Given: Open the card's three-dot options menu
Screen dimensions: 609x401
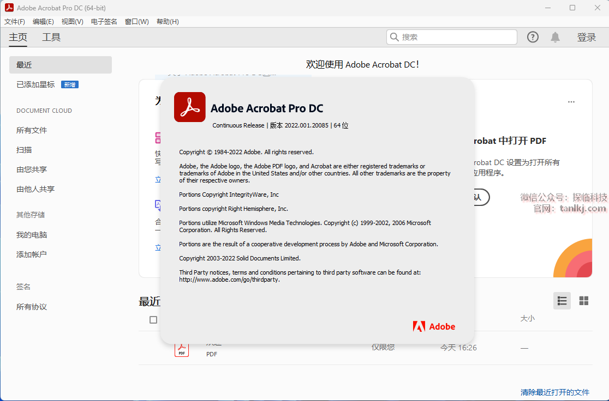Looking at the screenshot, I should (x=571, y=102).
